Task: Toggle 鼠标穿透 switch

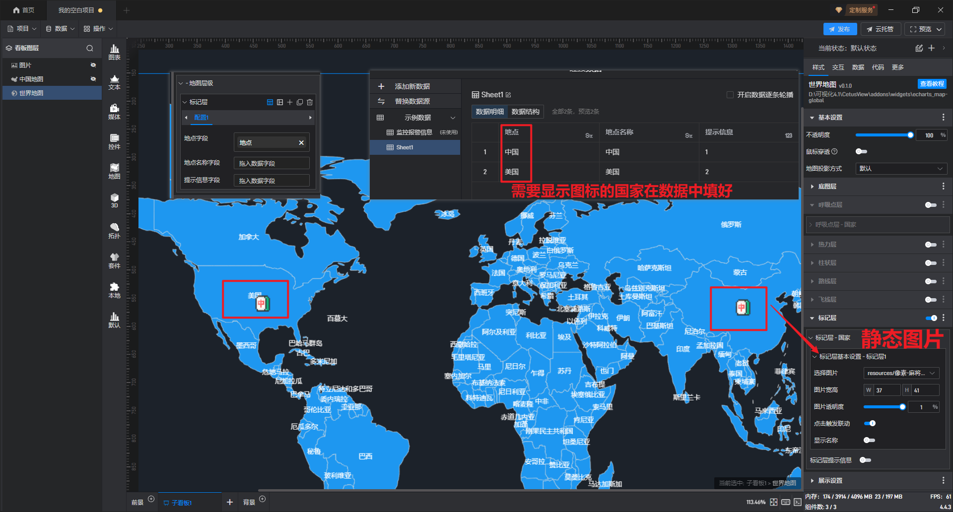Action: coord(861,152)
